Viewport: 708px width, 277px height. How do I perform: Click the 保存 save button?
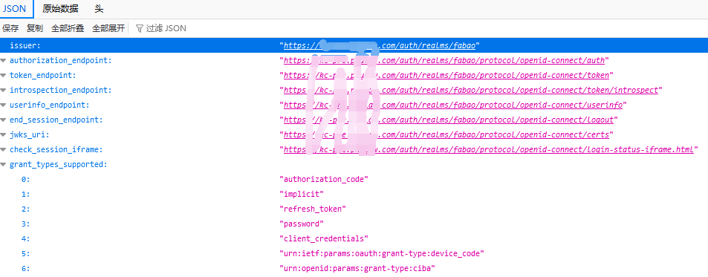pos(10,28)
